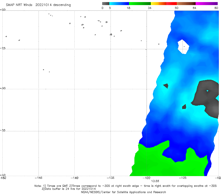The width and height of the screenshot is (221, 194).
Task: Pick the magenta-purple segment of the color bar
Action: (x=207, y=4)
